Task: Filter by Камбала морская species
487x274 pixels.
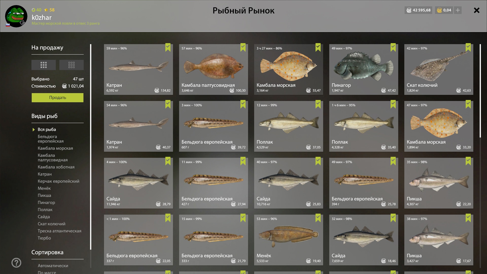Action: pyautogui.click(x=55, y=148)
